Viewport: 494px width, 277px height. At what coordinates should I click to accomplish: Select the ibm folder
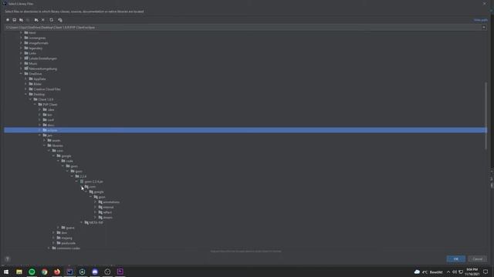pyautogui.click(x=64, y=232)
